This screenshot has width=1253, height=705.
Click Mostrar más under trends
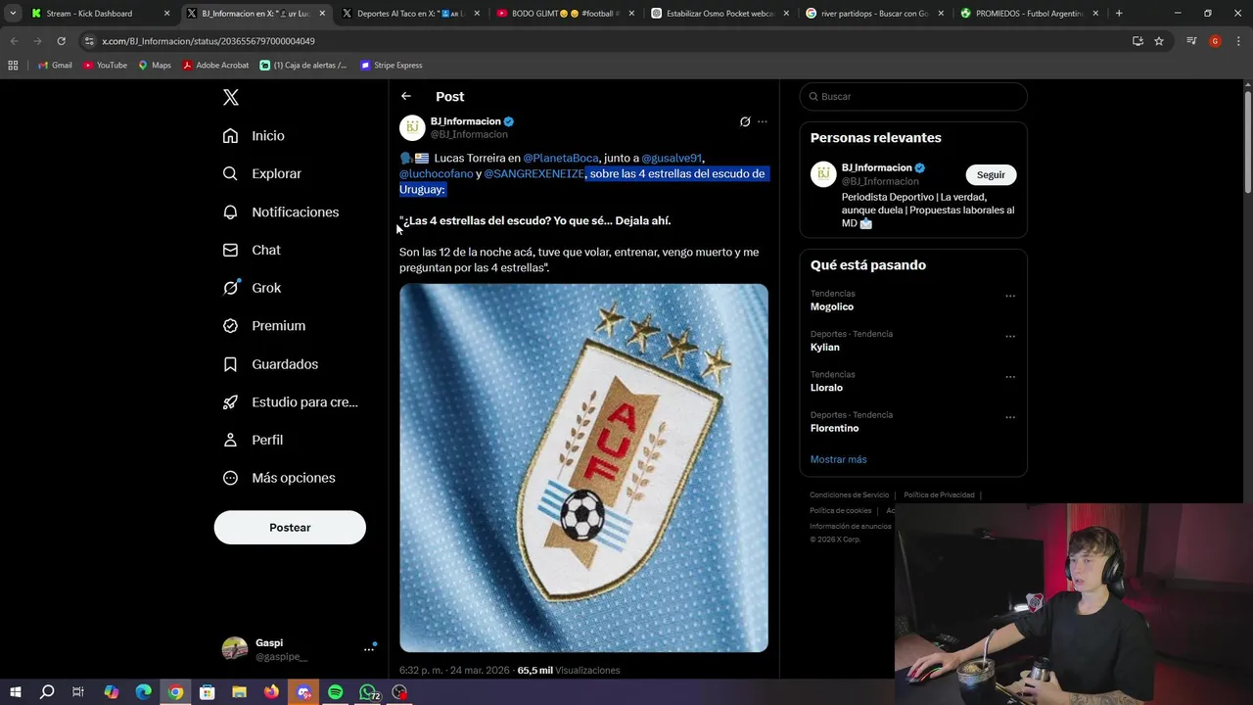tap(838, 459)
